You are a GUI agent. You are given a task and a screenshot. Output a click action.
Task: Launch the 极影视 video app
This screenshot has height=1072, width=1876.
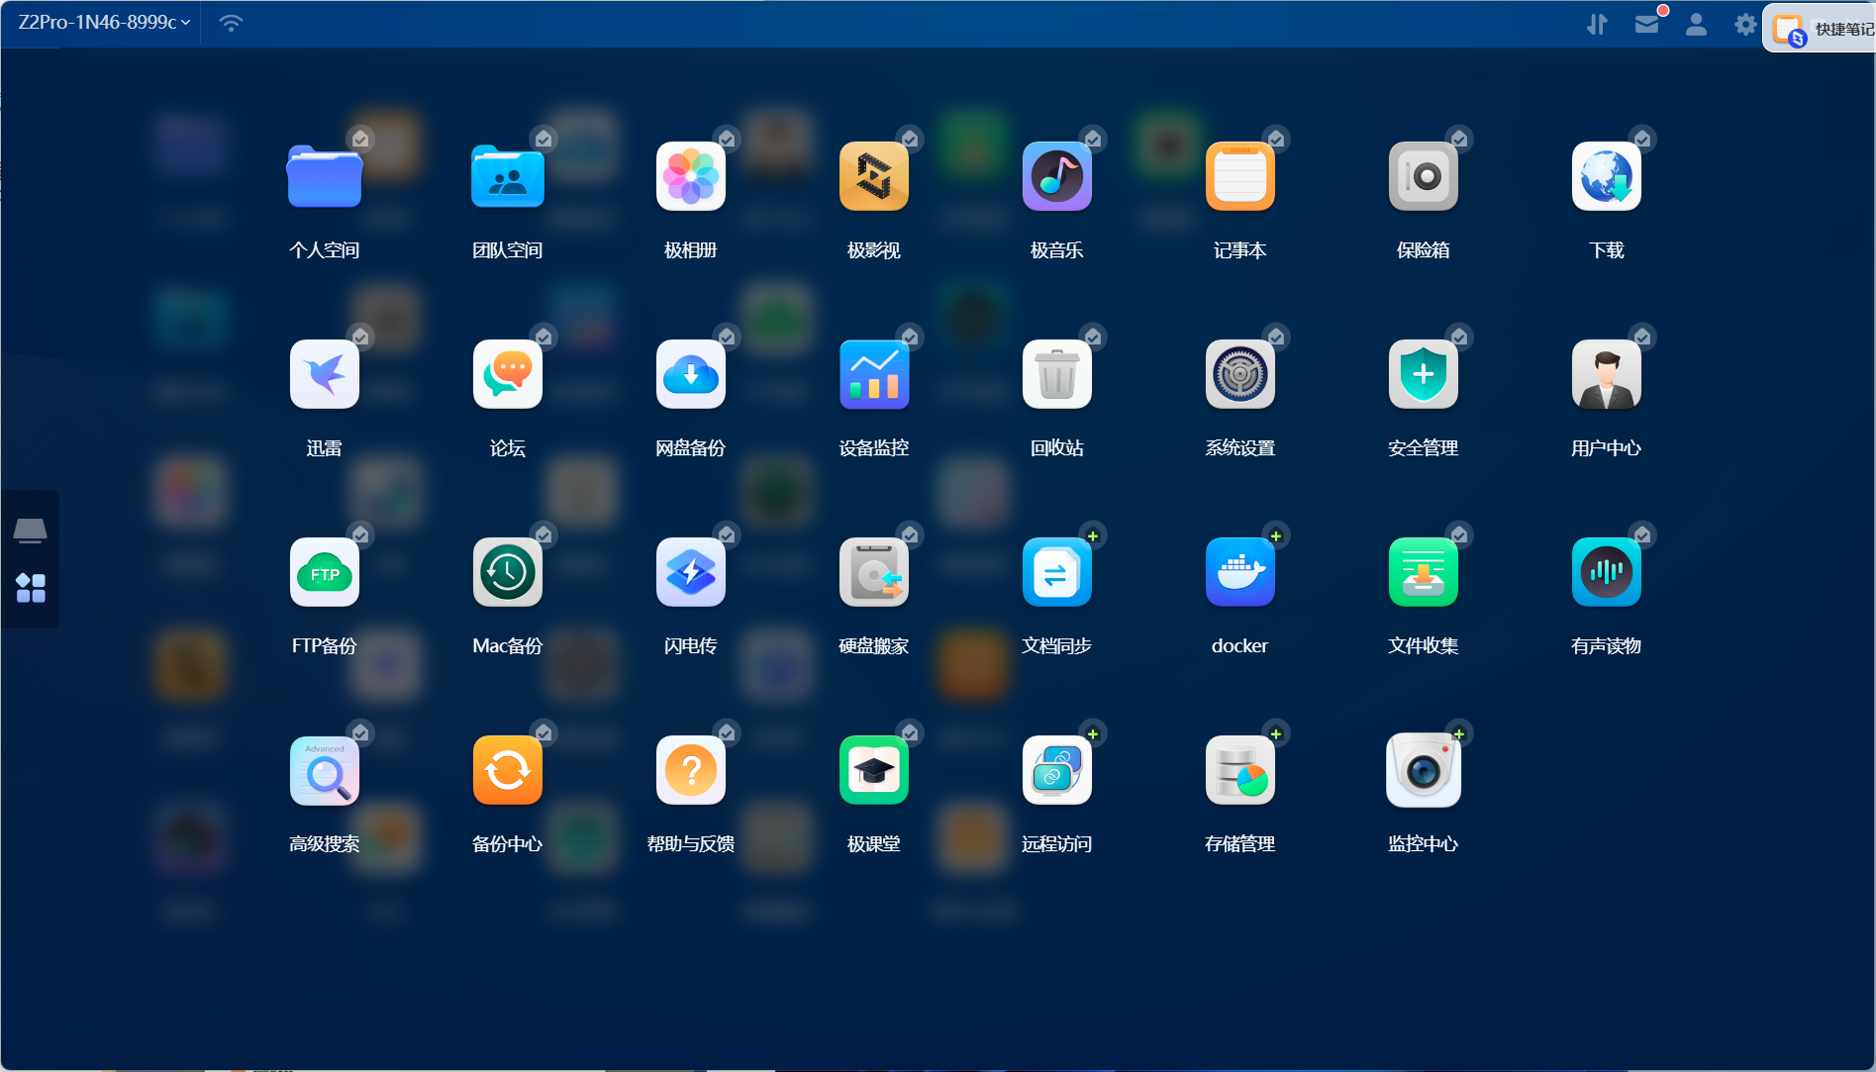click(873, 177)
